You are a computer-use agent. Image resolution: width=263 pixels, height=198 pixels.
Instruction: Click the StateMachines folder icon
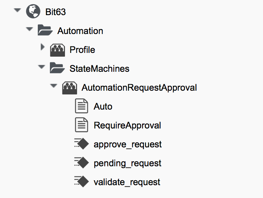click(x=57, y=68)
